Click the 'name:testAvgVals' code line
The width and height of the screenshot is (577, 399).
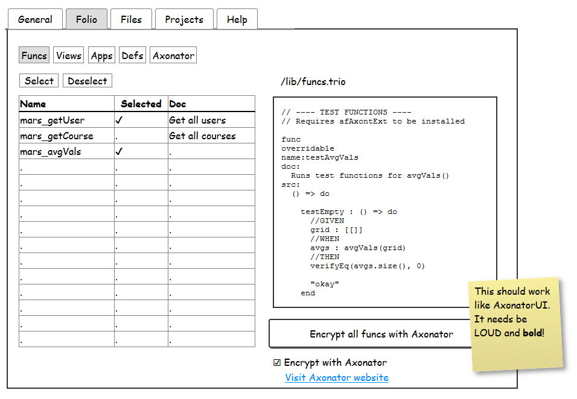[x=320, y=157]
